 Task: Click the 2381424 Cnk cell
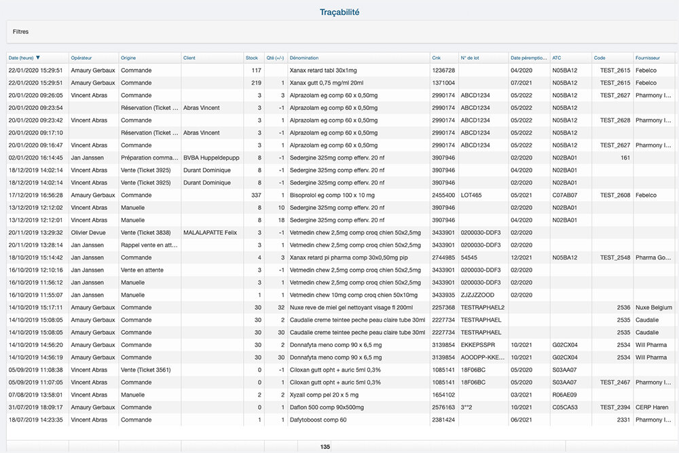click(x=443, y=420)
